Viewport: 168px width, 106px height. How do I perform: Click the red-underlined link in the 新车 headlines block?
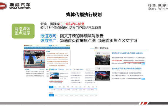[134, 61]
